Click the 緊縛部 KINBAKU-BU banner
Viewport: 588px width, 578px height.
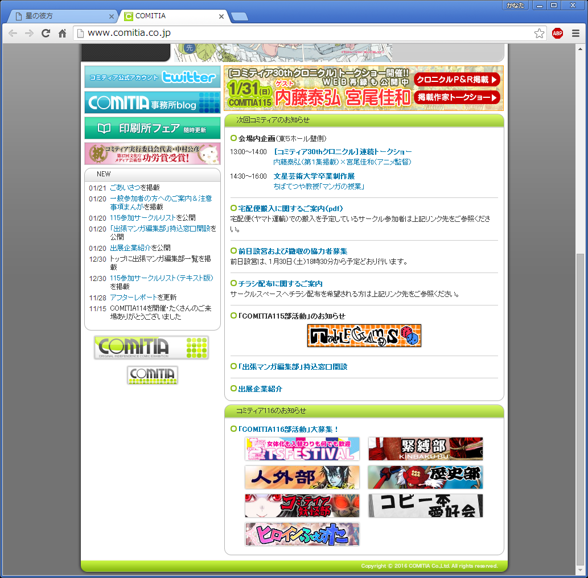425,449
